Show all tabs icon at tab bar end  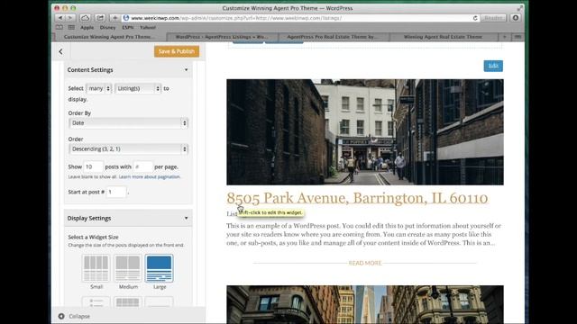click(x=517, y=37)
